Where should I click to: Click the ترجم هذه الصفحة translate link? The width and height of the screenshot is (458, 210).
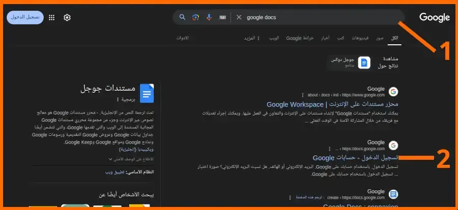pos(309,197)
